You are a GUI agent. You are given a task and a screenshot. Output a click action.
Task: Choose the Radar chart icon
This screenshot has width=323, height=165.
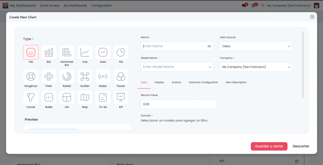coord(103,77)
